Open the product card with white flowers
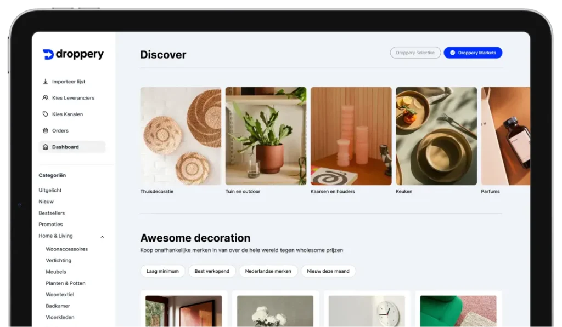Image resolution: width=562 pixels, height=327 pixels. pyautogui.click(x=276, y=310)
